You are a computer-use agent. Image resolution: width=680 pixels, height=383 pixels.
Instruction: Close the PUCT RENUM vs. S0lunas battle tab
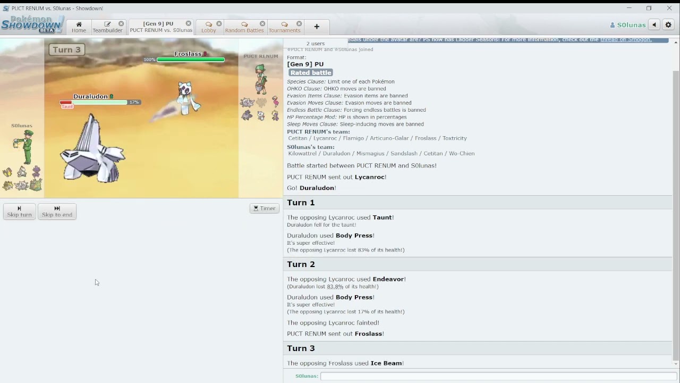(189, 24)
